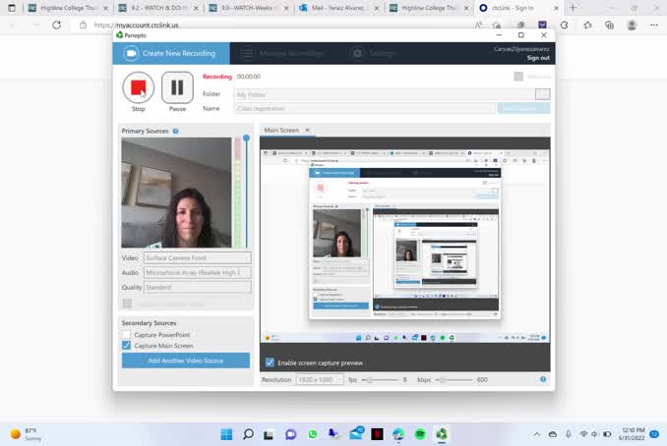The height and width of the screenshot is (446, 667).
Task: Open Spotify from taskbar
Action: pyautogui.click(x=420, y=434)
